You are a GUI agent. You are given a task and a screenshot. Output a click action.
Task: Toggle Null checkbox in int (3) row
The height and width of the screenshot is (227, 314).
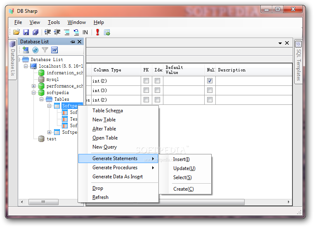coord(210,90)
